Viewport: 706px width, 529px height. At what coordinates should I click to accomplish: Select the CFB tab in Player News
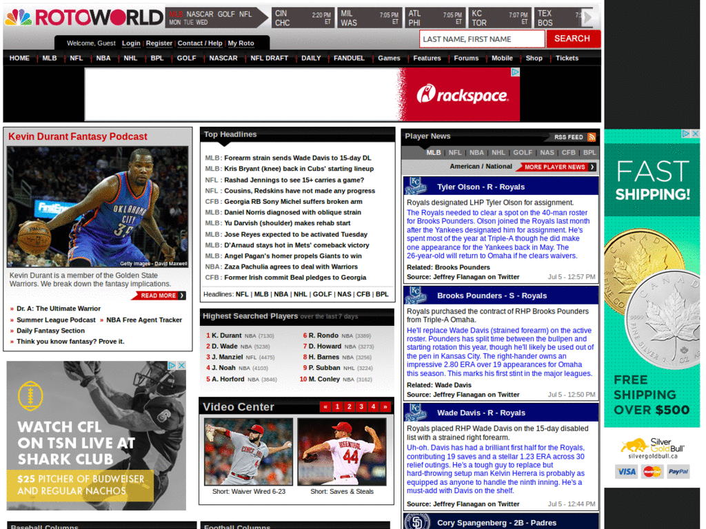[568, 152]
